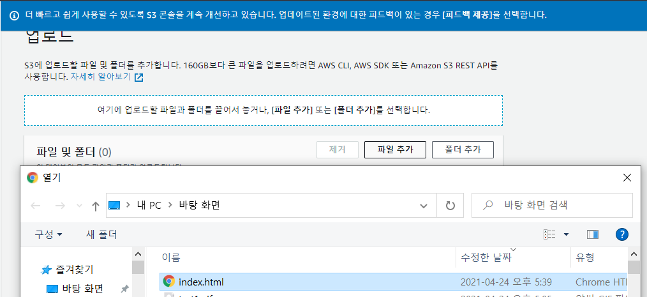Click the Chrome icon in 열기 dialog title
This screenshot has height=297, width=647.
[32, 178]
